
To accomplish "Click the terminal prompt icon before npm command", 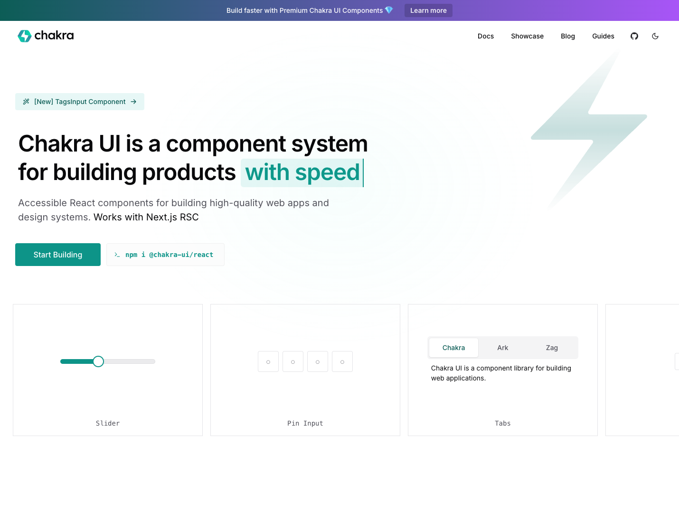I will pos(117,255).
